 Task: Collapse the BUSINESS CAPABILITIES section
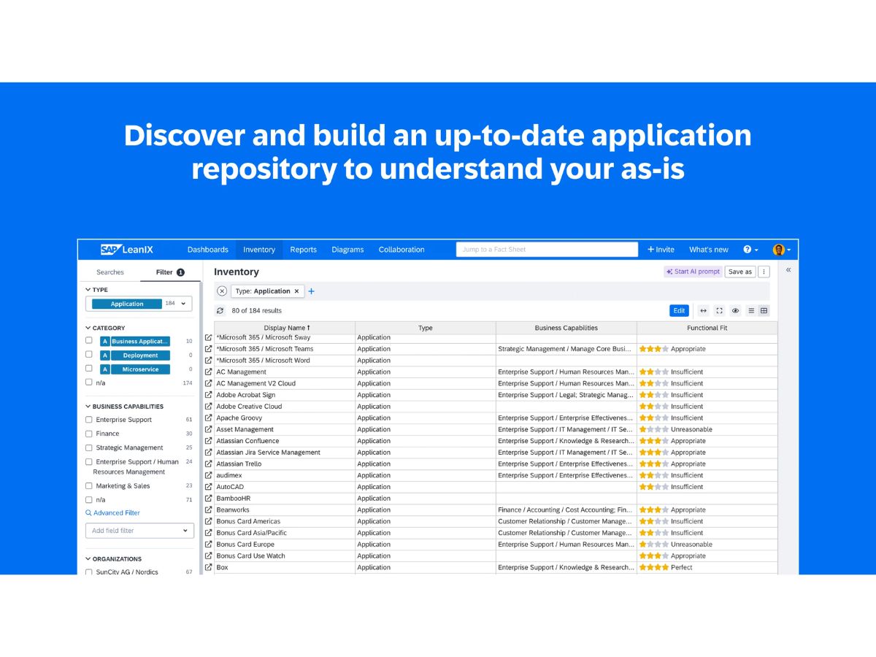tap(88, 407)
